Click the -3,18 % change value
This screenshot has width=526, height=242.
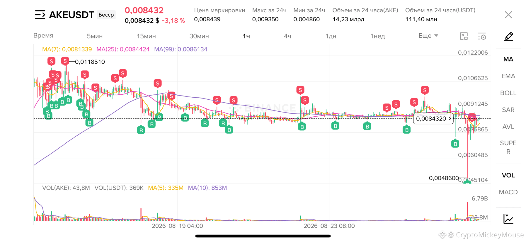pos(173,21)
